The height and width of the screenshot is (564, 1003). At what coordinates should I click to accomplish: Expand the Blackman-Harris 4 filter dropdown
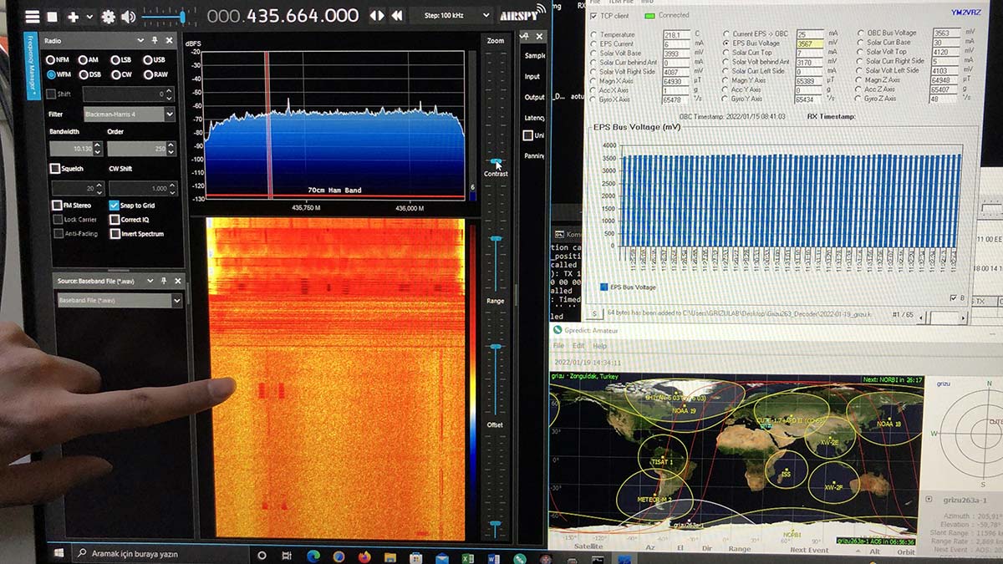170,114
